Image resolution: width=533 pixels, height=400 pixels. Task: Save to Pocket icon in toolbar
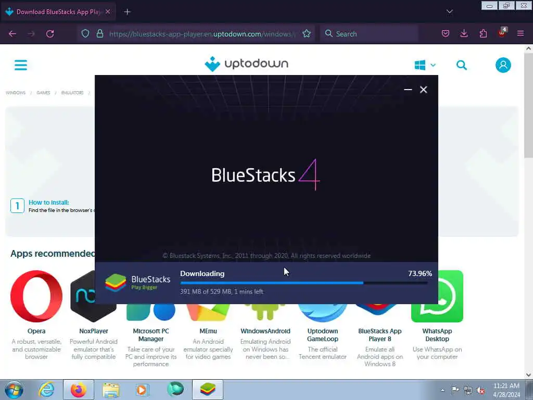446,34
